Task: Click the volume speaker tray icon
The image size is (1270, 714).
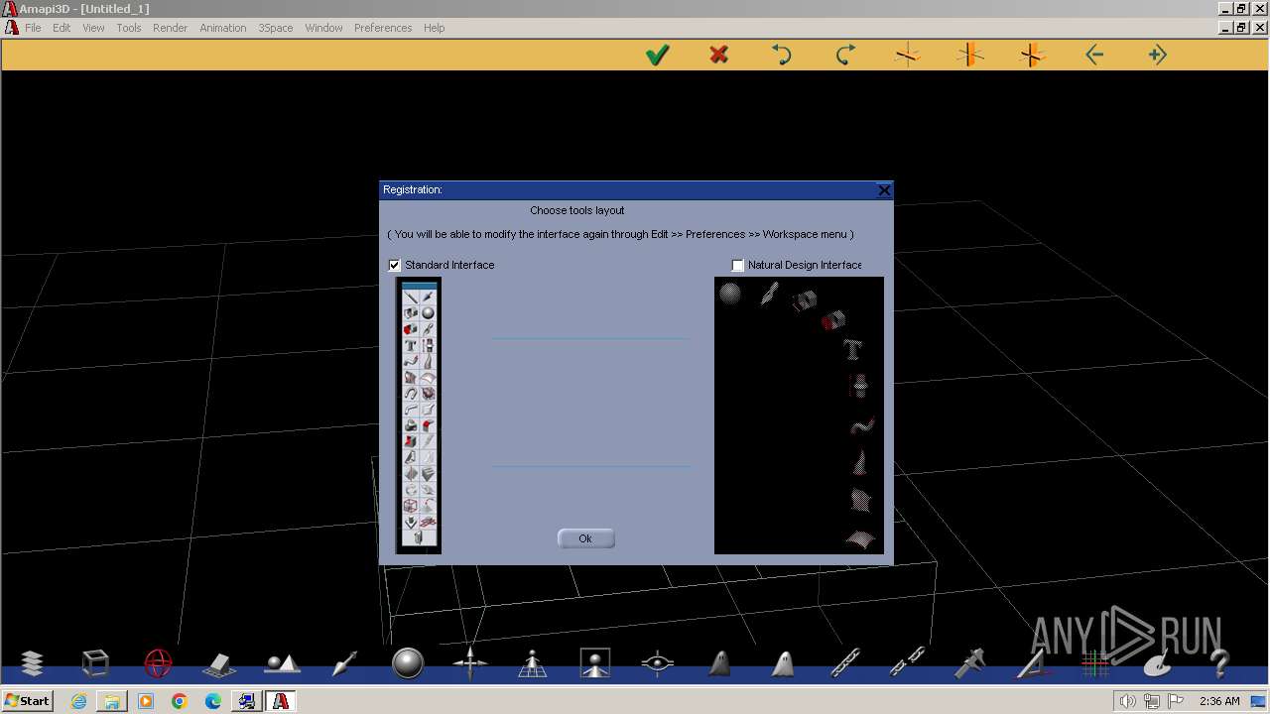Action: pyautogui.click(x=1127, y=701)
